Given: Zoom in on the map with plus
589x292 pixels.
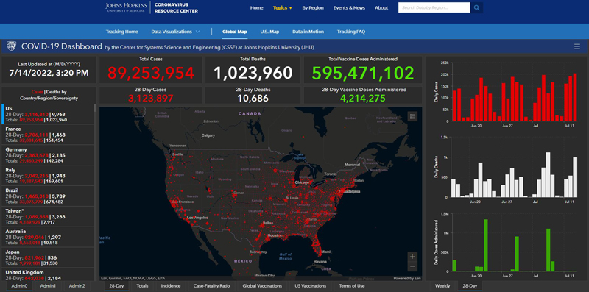Looking at the screenshot, I should point(412,257).
